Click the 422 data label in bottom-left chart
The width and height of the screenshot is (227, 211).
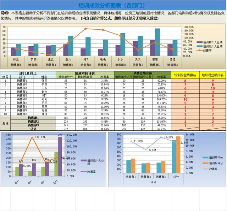pyautogui.click(x=60, y=135)
